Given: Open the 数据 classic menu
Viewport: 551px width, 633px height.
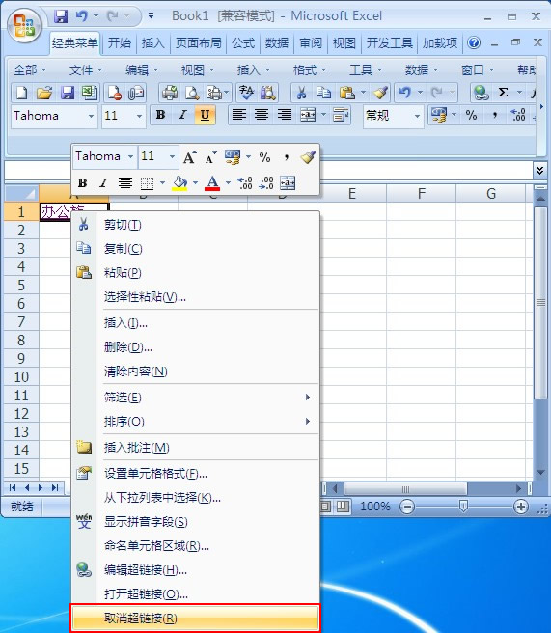Looking at the screenshot, I should [421, 70].
